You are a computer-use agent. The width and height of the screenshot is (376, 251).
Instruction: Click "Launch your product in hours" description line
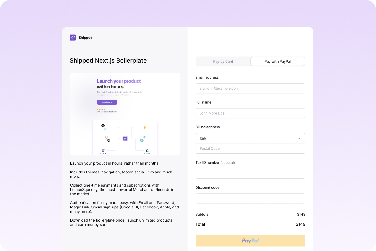point(115,163)
